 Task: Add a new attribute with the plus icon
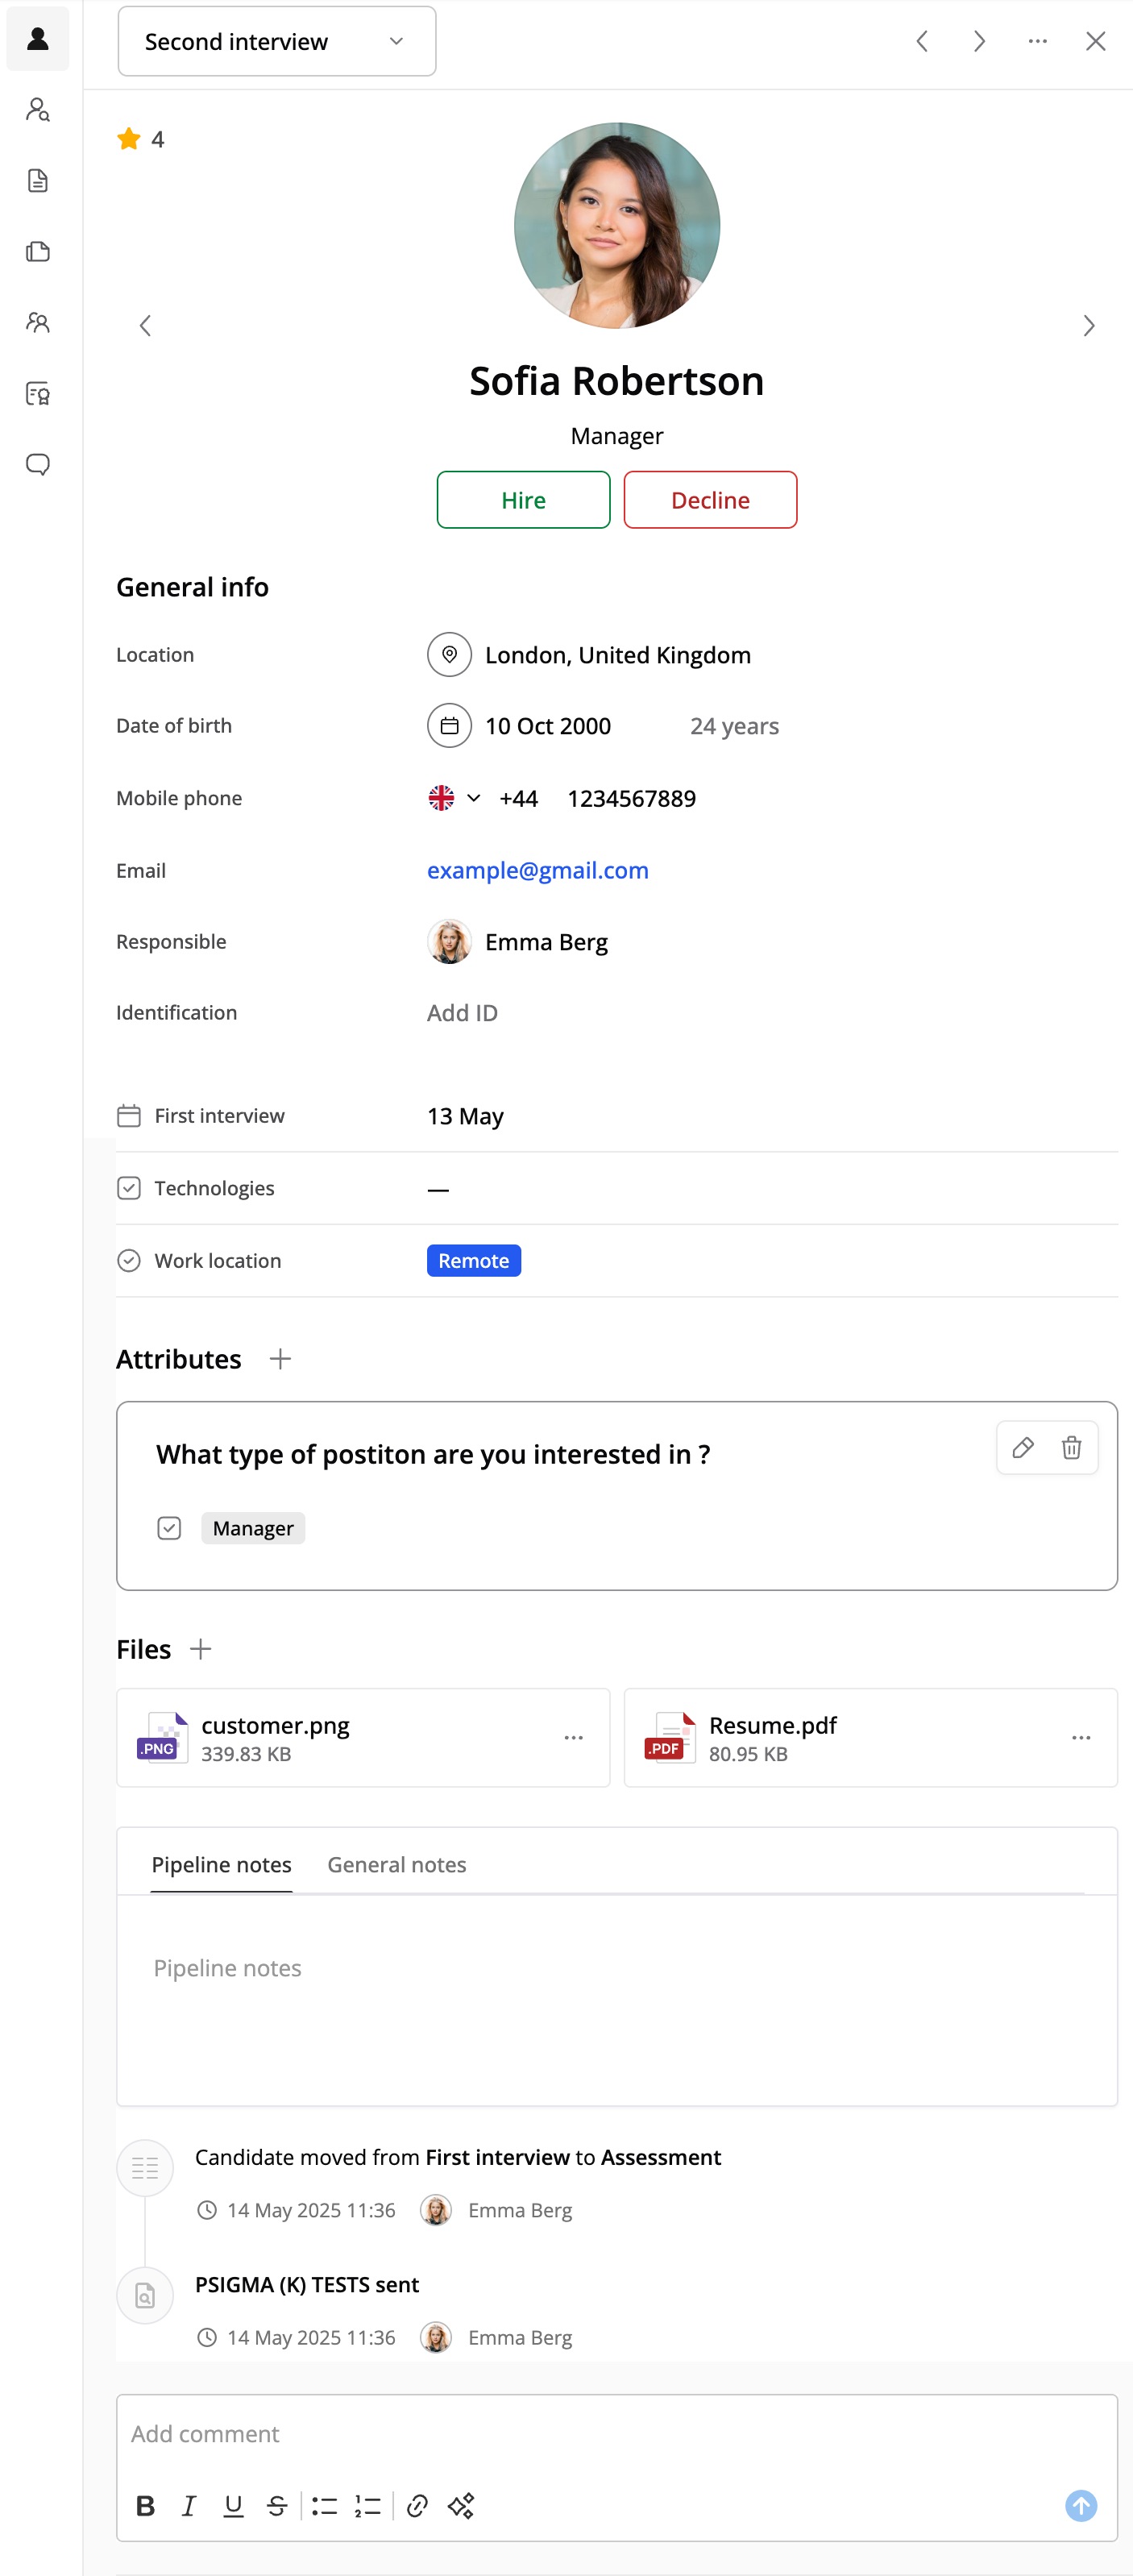click(280, 1358)
